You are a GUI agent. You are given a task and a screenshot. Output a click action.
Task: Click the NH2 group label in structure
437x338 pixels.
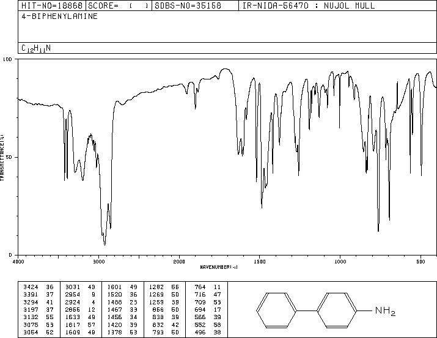[385, 310]
